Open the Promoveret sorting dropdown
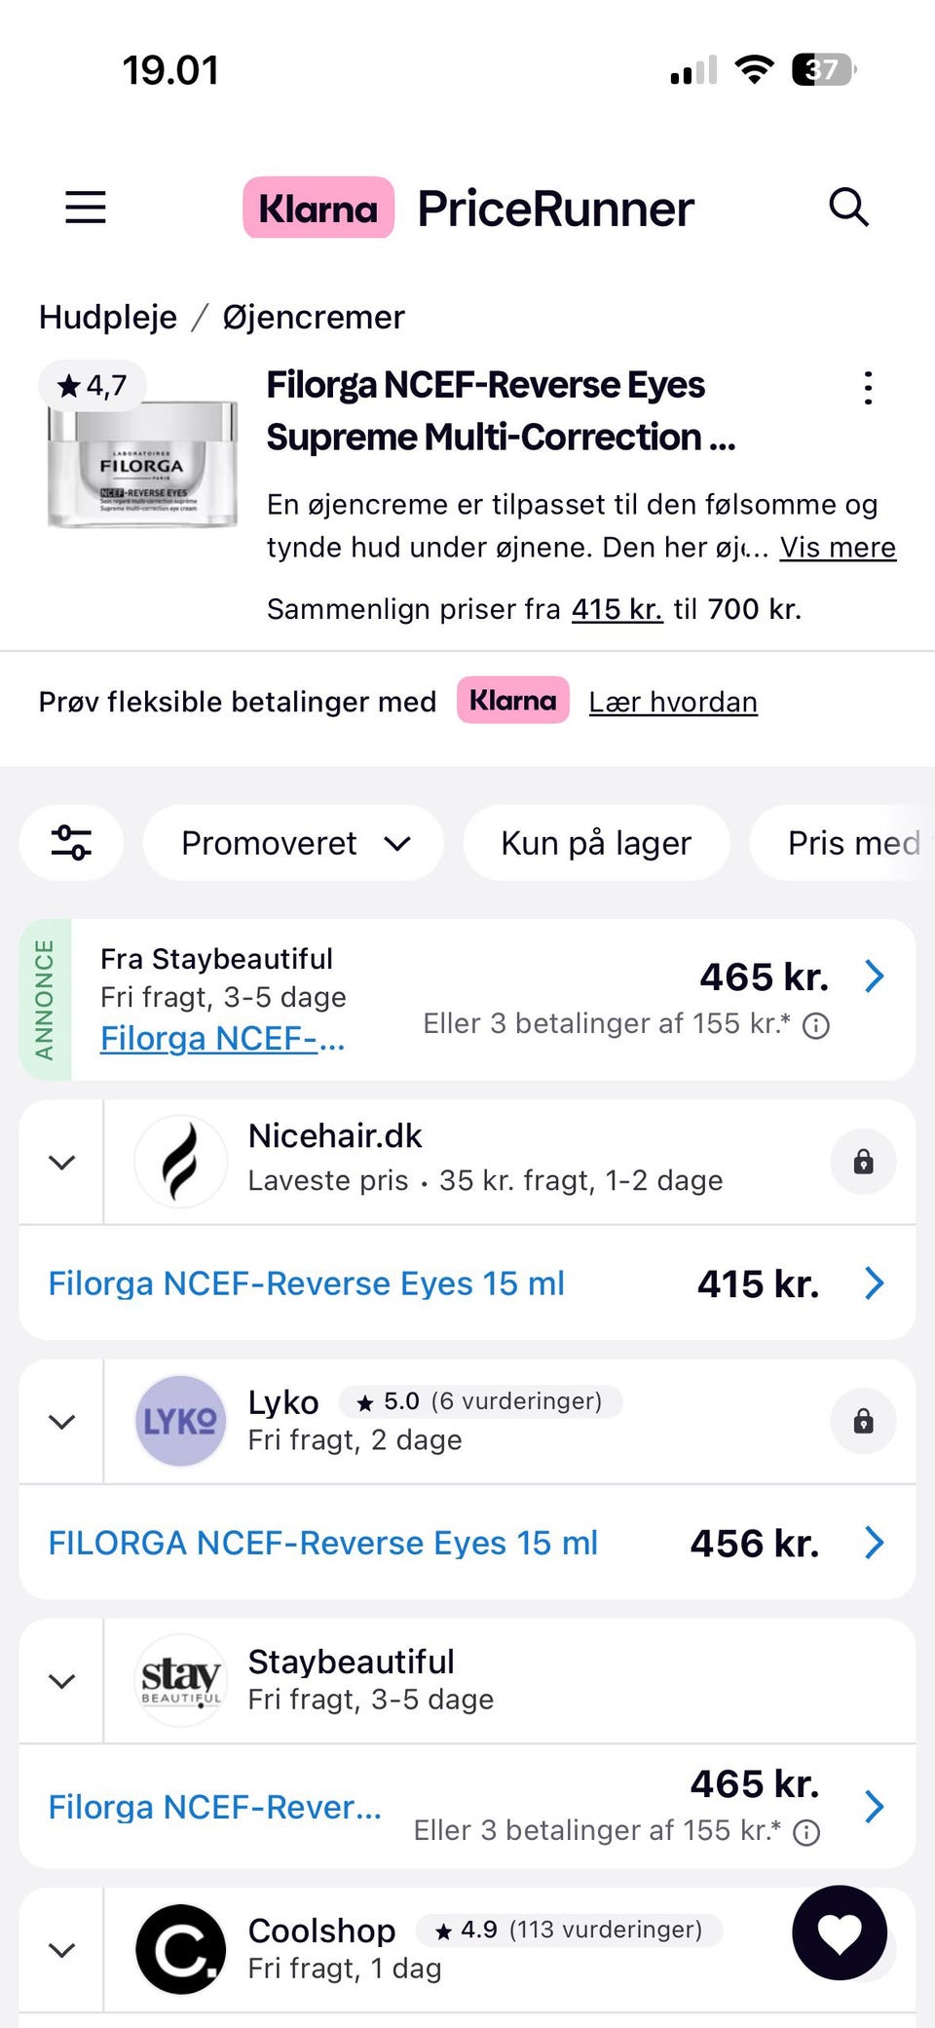Screen dimensions: 935x2028 (x=293, y=843)
